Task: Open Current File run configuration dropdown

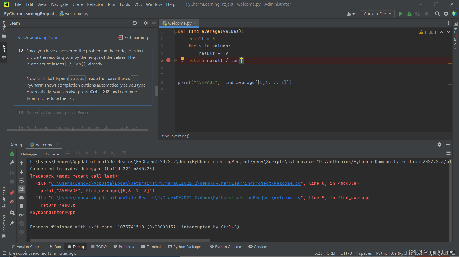Action: click(378, 14)
